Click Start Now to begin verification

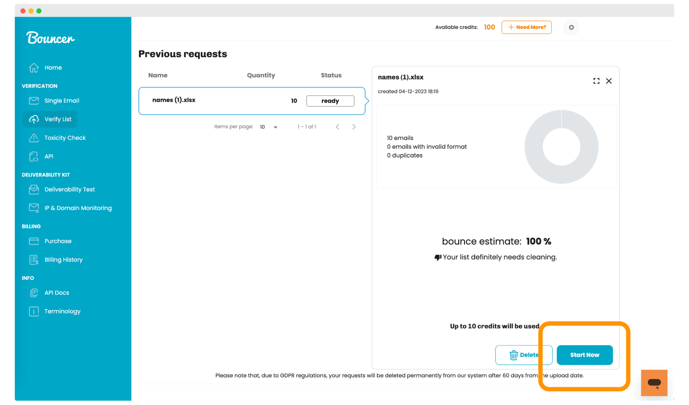584,355
